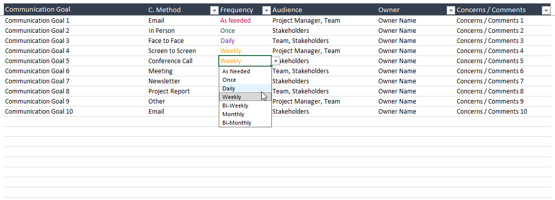Select Daily from the dropdown list
This screenshot has height=200, width=555.
click(x=245, y=88)
